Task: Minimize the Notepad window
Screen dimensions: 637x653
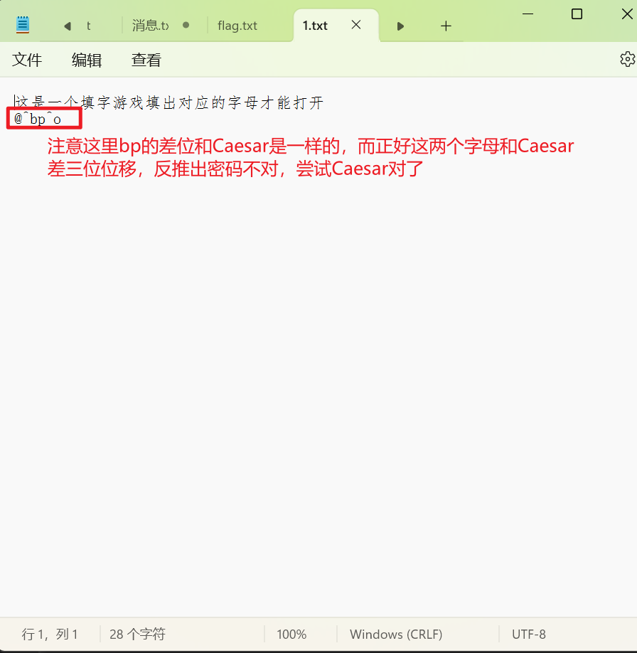Action: 528,14
